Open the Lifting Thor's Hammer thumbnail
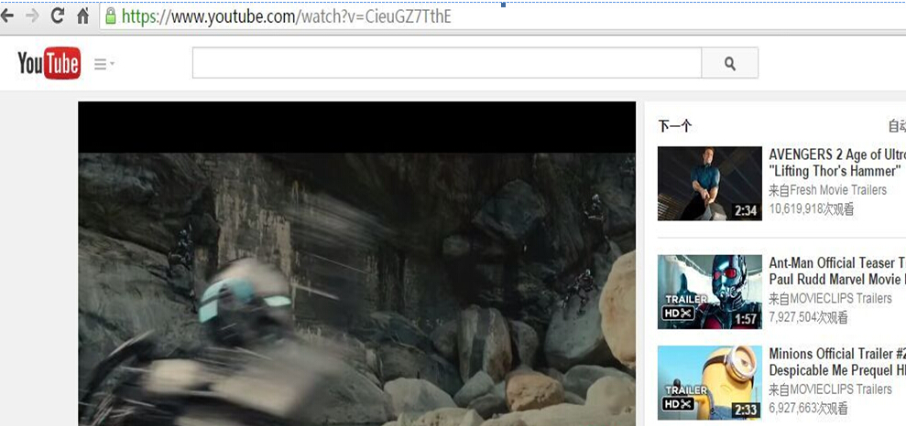The height and width of the screenshot is (426, 906). click(710, 184)
